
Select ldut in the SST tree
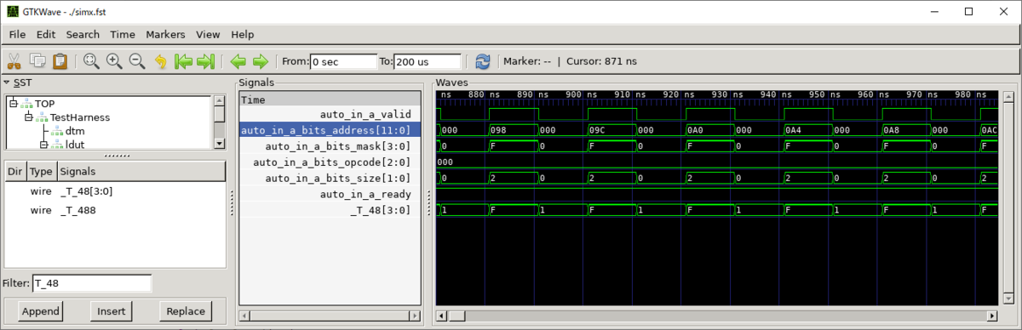tap(76, 145)
